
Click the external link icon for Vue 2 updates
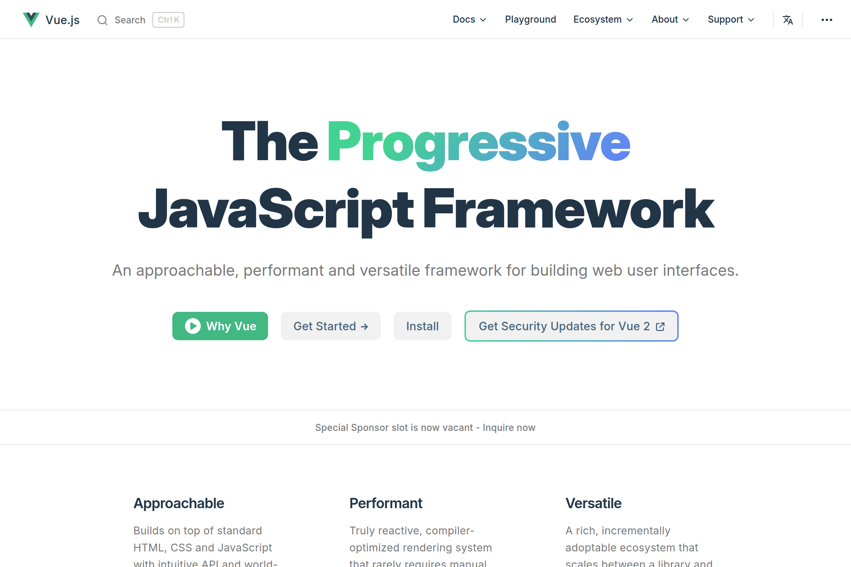coord(660,326)
